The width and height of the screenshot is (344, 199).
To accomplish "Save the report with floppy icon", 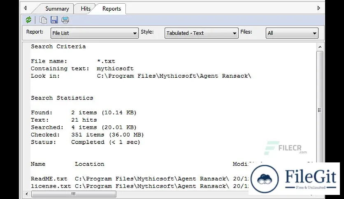I will coord(54,20).
